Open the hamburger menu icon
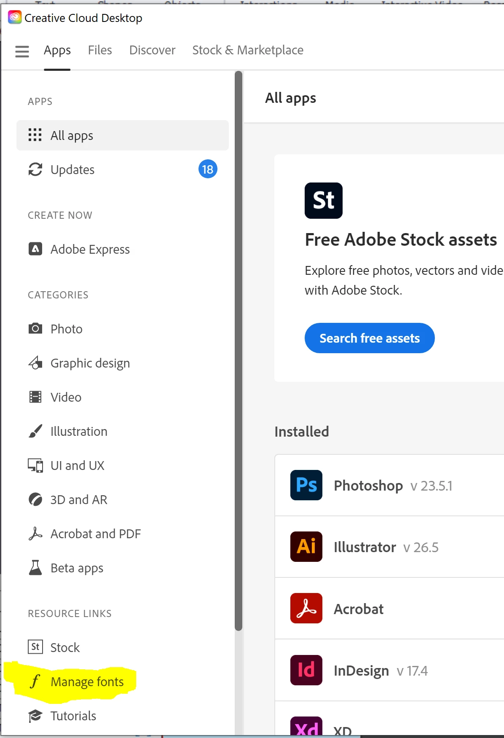Screen dimensions: 504x738 tap(22, 51)
